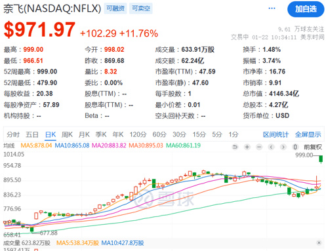
Task: Open the 区间统计 link
Action: coord(276,134)
